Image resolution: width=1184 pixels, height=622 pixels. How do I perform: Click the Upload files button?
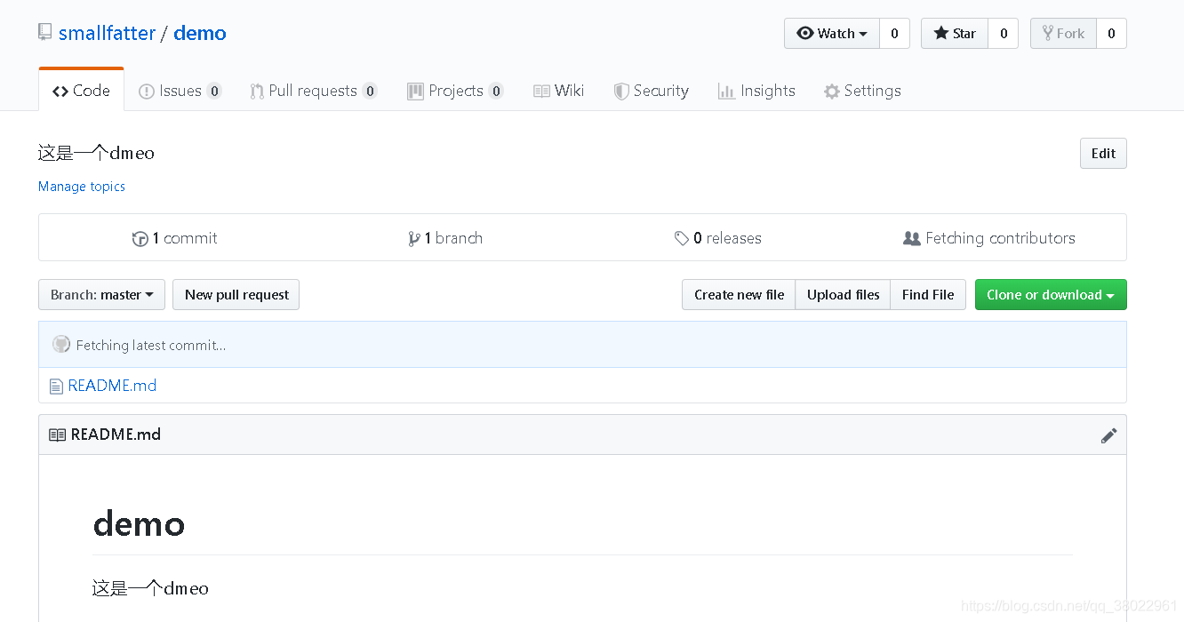tap(843, 295)
